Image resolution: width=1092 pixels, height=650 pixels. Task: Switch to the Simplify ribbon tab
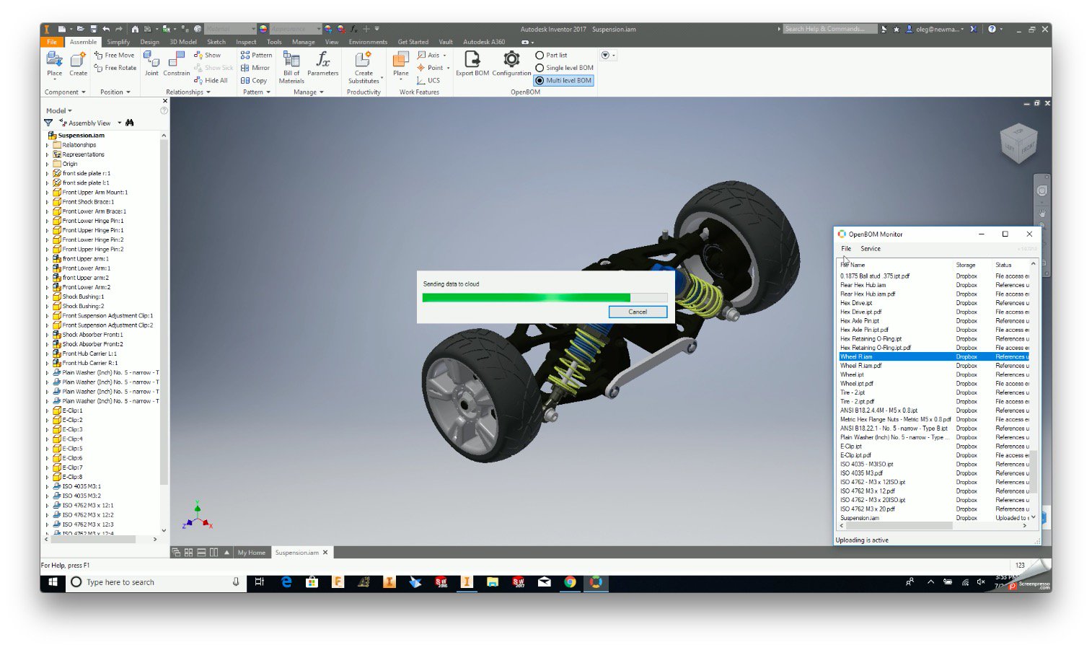(119, 42)
